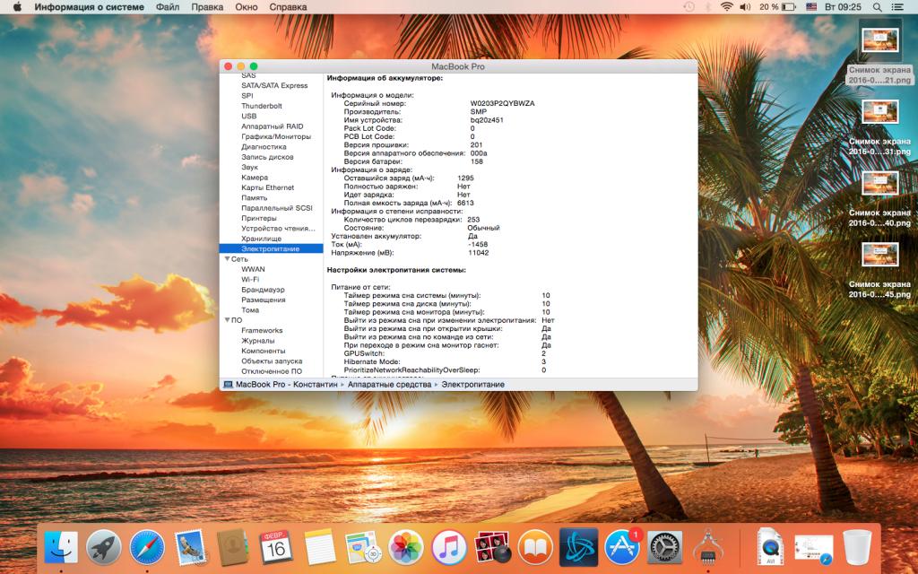Screen dimensions: 918x574
Task: Select Принтеры in the sidebar
Action: (259, 219)
